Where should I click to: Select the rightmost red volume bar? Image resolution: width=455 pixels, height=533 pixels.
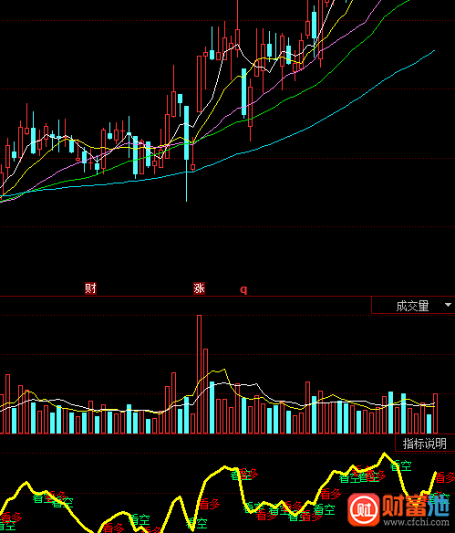tap(436, 413)
